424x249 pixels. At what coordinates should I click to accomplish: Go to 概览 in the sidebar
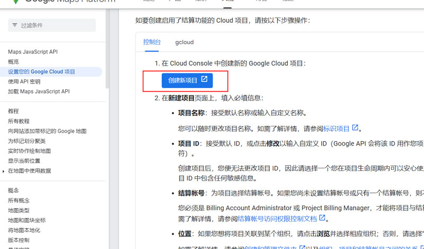[13, 62]
